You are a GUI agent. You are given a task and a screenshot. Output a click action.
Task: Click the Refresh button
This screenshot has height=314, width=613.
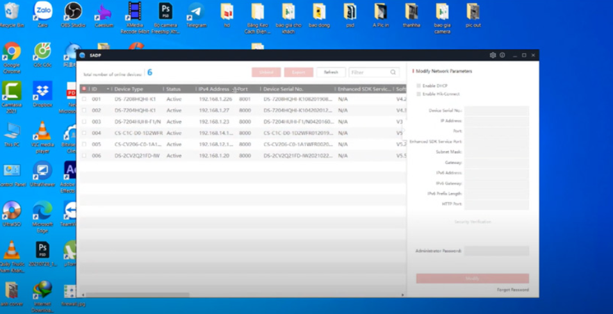pyautogui.click(x=331, y=72)
